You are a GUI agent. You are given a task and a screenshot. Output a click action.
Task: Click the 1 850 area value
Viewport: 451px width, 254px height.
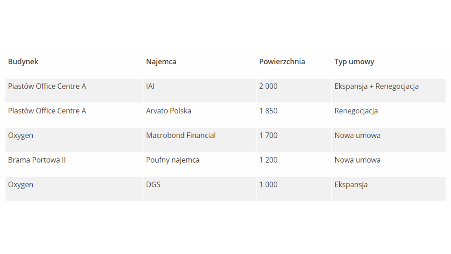click(268, 111)
